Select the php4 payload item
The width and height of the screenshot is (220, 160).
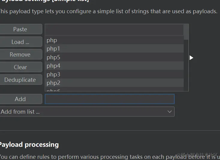coord(114,66)
